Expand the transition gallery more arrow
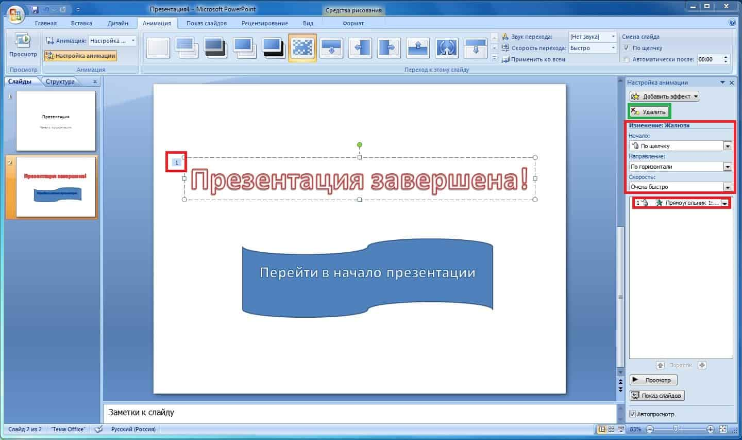The width and height of the screenshot is (742, 440). tap(495, 58)
